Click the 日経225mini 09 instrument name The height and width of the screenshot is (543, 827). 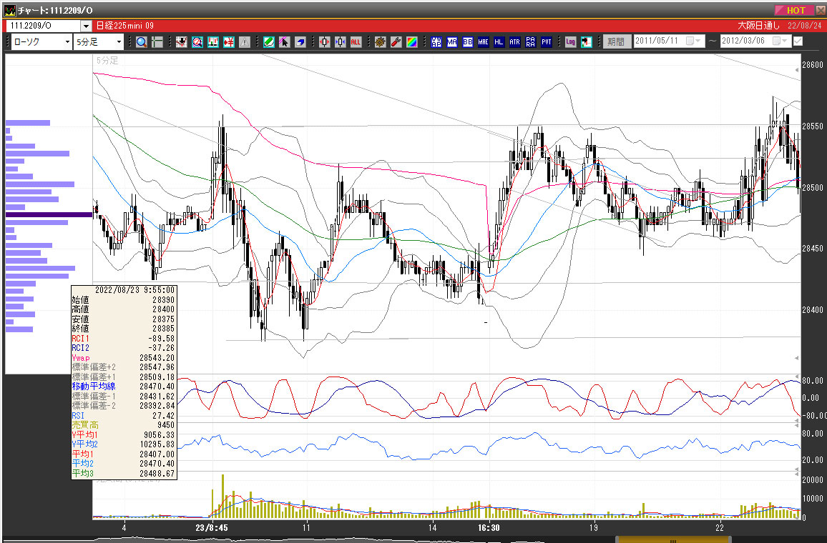pos(125,25)
